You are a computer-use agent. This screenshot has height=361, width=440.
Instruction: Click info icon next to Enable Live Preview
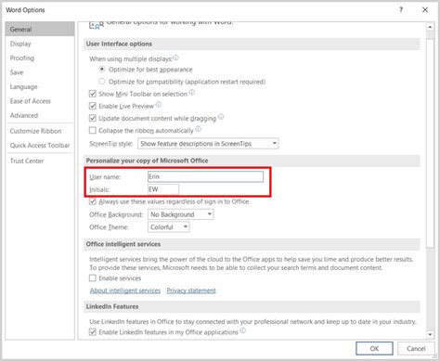[x=159, y=105]
